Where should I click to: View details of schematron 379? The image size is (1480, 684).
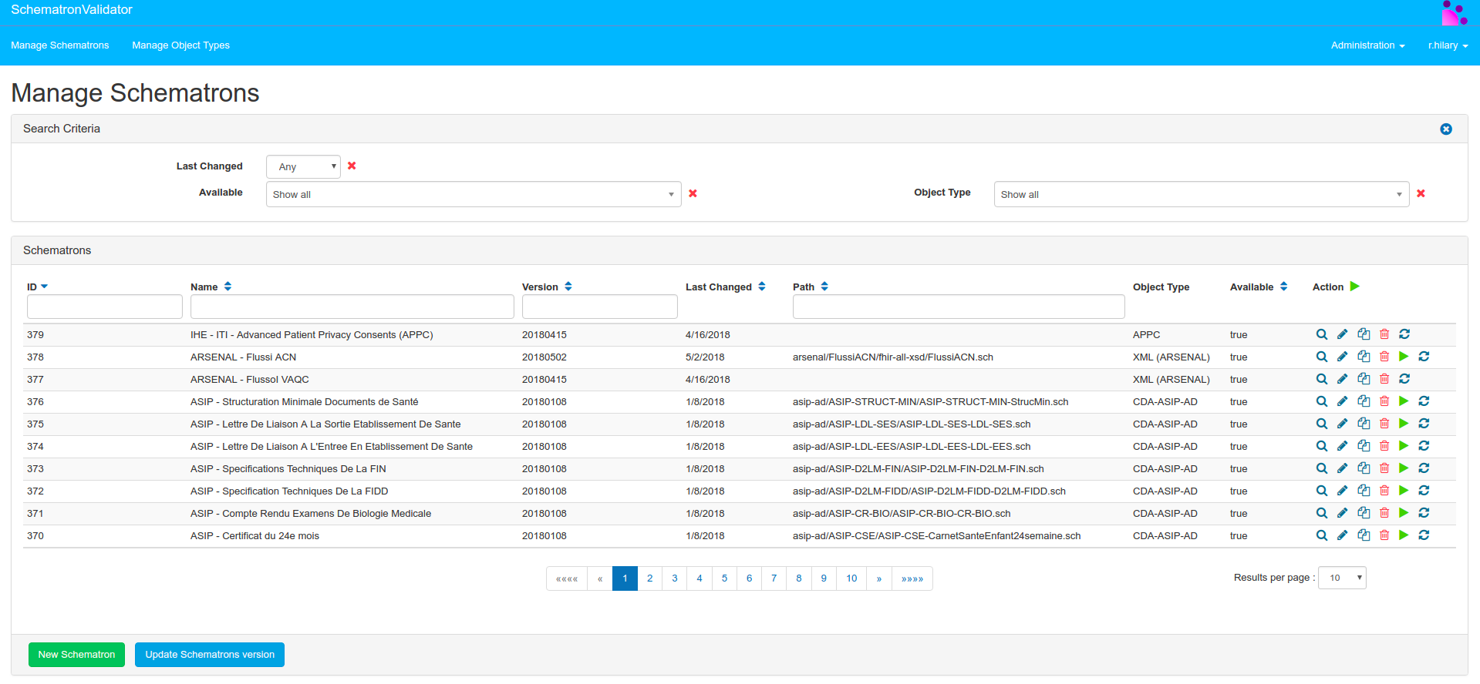click(x=1321, y=334)
